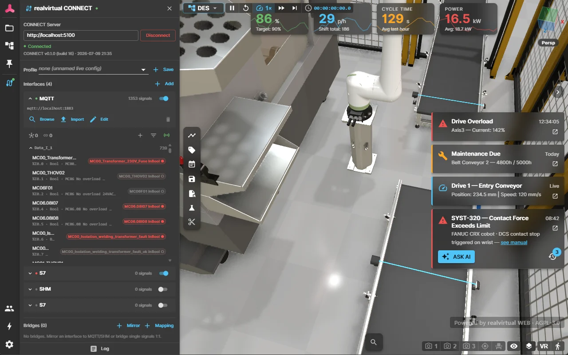Image resolution: width=568 pixels, height=355 pixels.
Task: Open Maintenance Due external link icon
Action: pyautogui.click(x=555, y=164)
